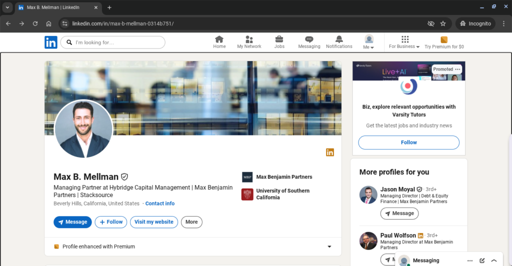The height and width of the screenshot is (266, 512).
Task: View site information icon in the address bar
Action: [x=64, y=23]
